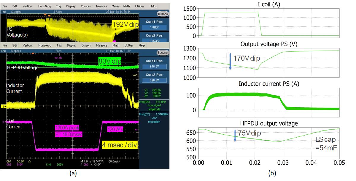Open the Vertical menu in the upper scope window
Image resolution: width=356 pixels, height=181 pixels.
[28, 6]
